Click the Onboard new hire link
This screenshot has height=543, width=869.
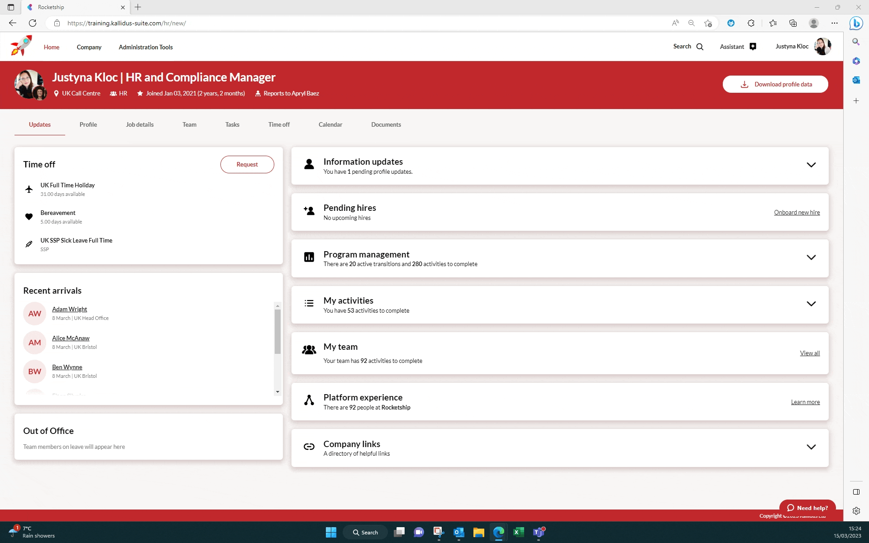pyautogui.click(x=797, y=212)
